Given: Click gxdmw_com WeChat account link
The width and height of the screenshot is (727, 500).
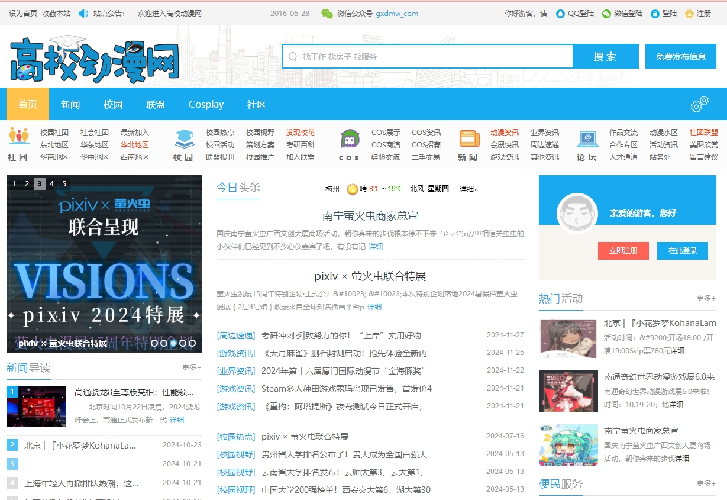Looking at the screenshot, I should pyautogui.click(x=397, y=14).
